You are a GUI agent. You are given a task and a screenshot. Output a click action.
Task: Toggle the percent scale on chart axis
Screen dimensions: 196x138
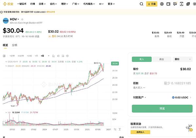[115, 130]
